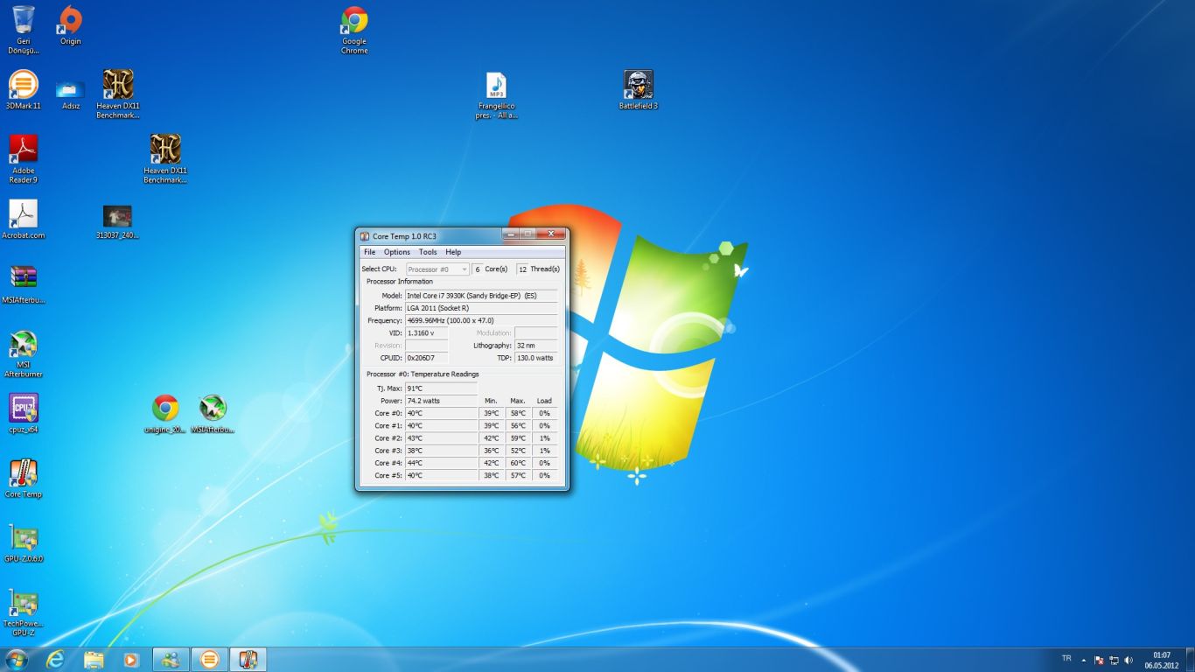The height and width of the screenshot is (672, 1195).
Task: Select the 3DMark 11 desktop icon
Action: click(24, 86)
